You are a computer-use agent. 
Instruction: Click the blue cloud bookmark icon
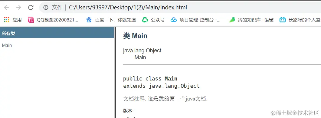click(174, 20)
